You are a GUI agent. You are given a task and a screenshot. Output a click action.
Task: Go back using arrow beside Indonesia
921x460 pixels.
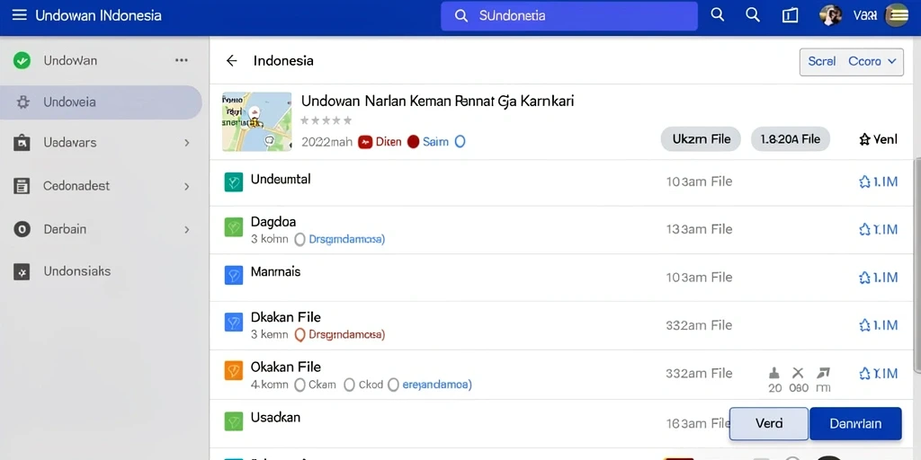pyautogui.click(x=232, y=60)
